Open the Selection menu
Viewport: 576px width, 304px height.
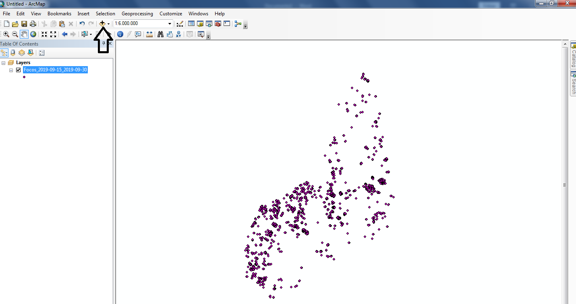tap(105, 13)
